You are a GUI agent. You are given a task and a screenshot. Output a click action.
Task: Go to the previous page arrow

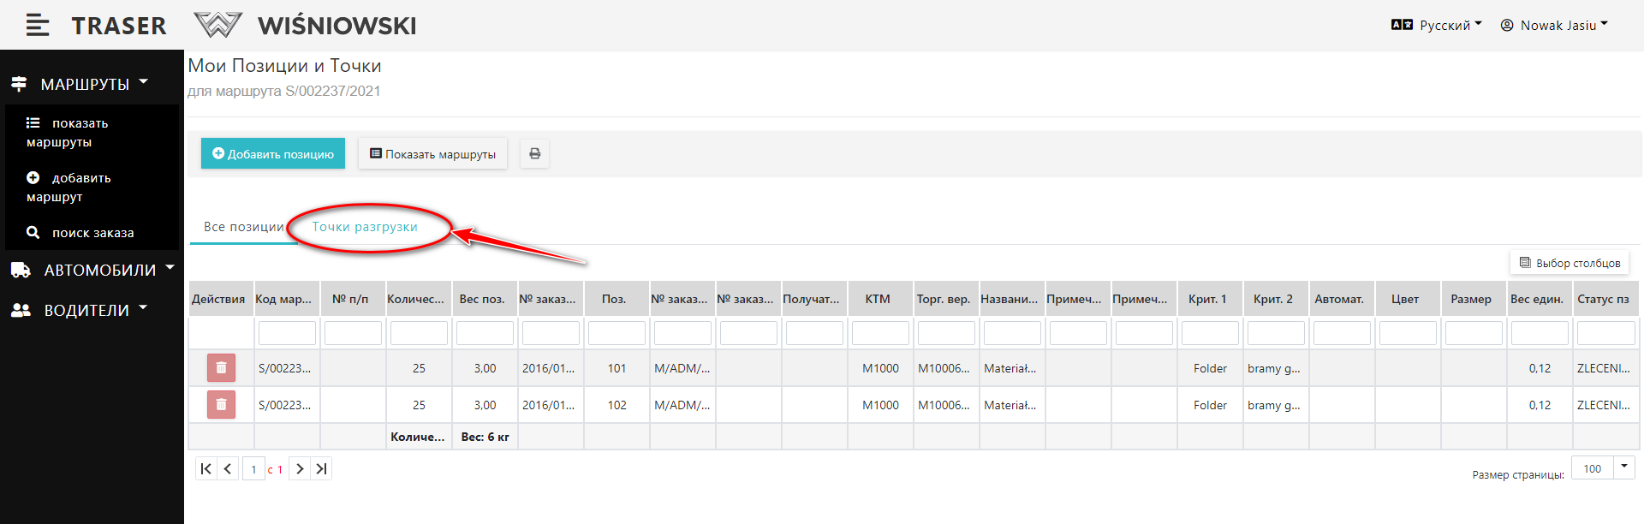pyautogui.click(x=228, y=469)
